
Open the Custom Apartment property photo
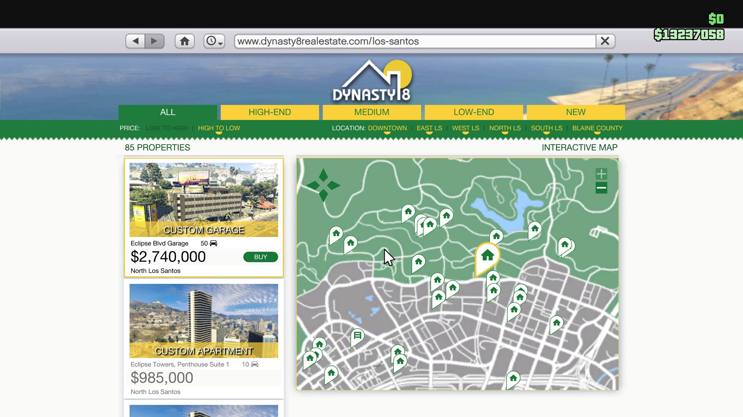tap(204, 321)
